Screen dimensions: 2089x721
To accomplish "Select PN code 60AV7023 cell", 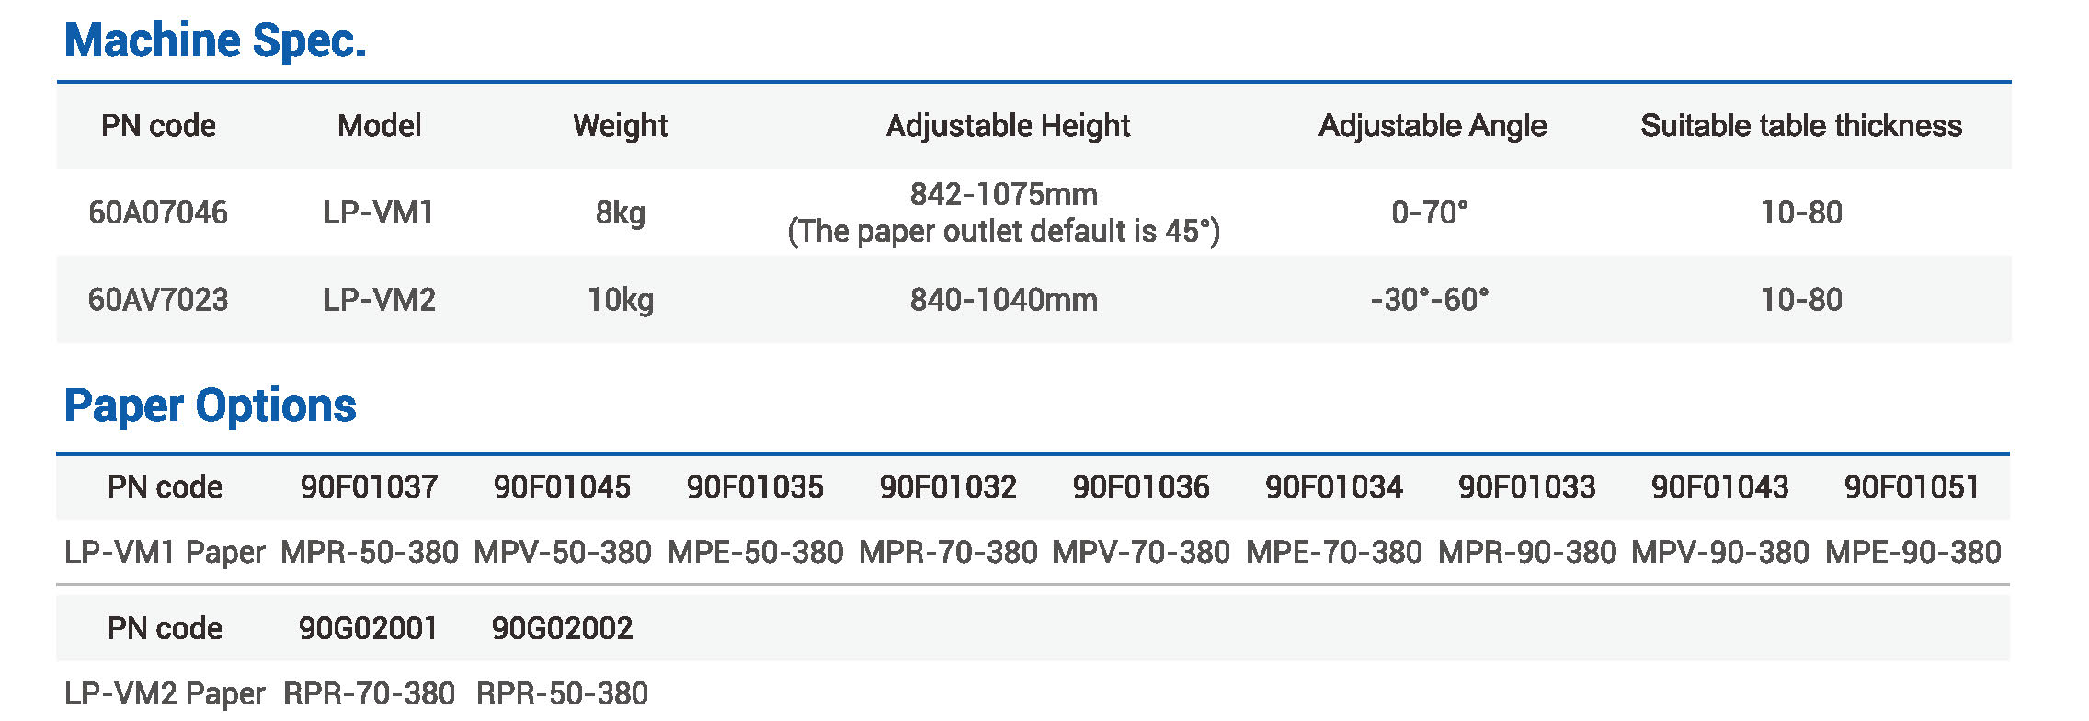I will coord(158,300).
